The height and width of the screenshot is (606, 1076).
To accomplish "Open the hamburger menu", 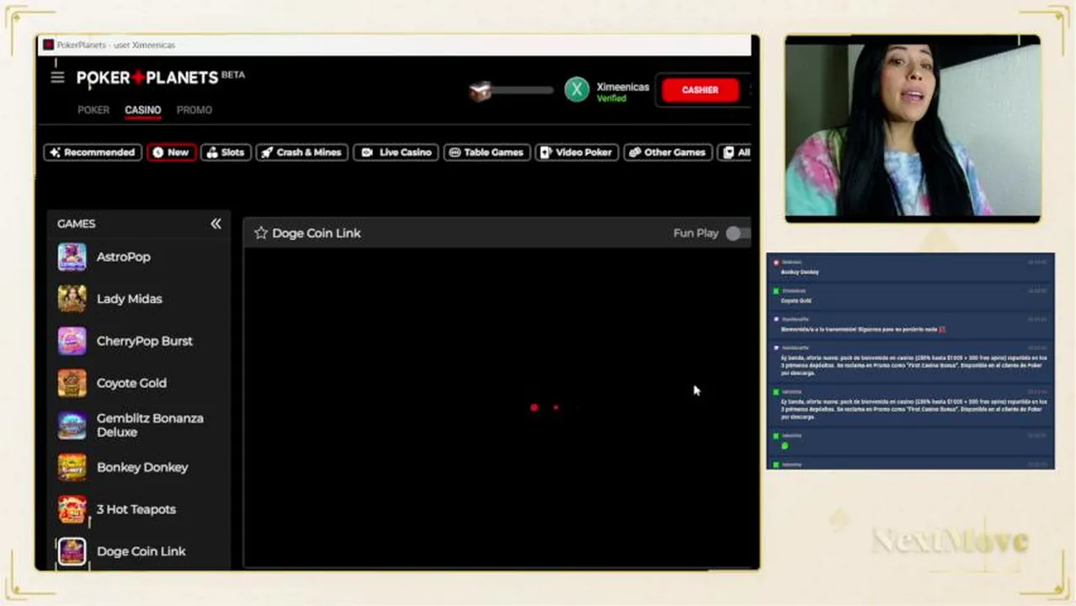I will 57,77.
